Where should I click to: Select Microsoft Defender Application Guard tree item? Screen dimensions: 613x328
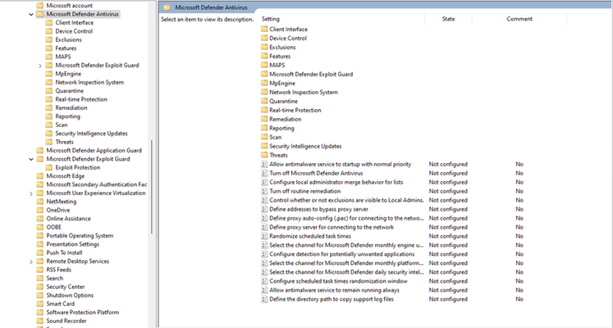[94, 150]
